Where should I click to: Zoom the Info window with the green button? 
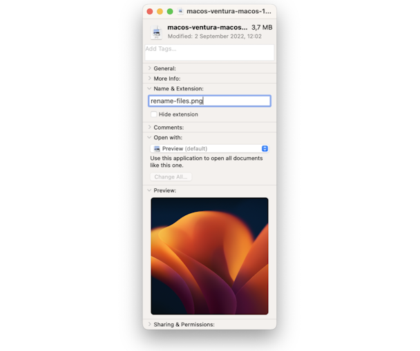tap(170, 12)
